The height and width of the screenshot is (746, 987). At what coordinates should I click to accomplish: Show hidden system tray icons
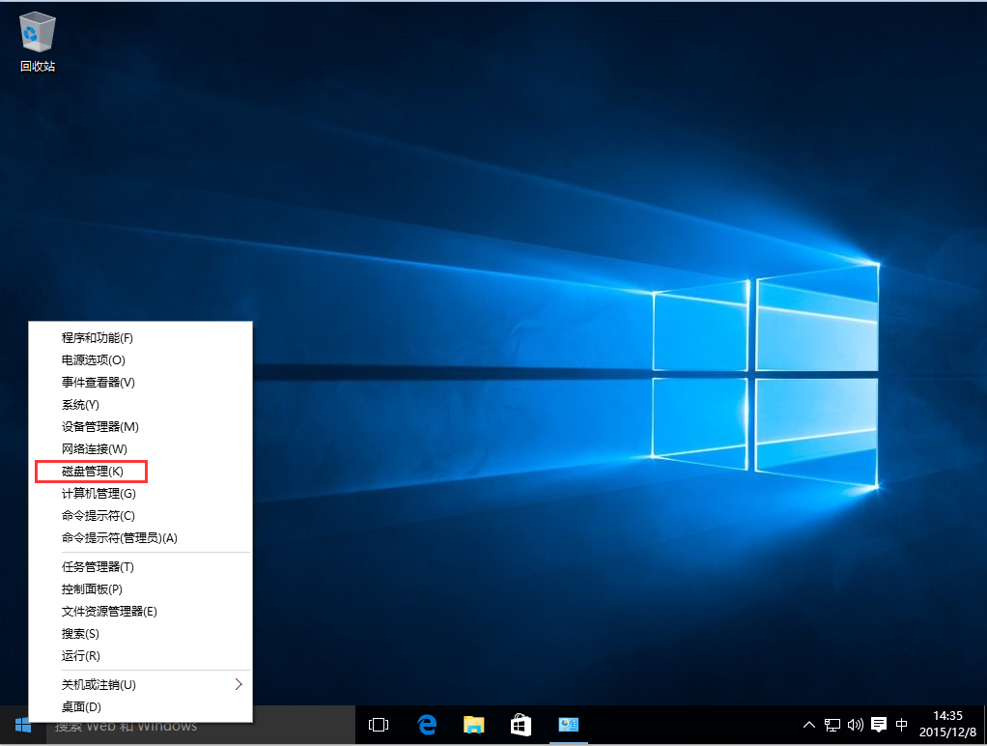[x=809, y=725]
